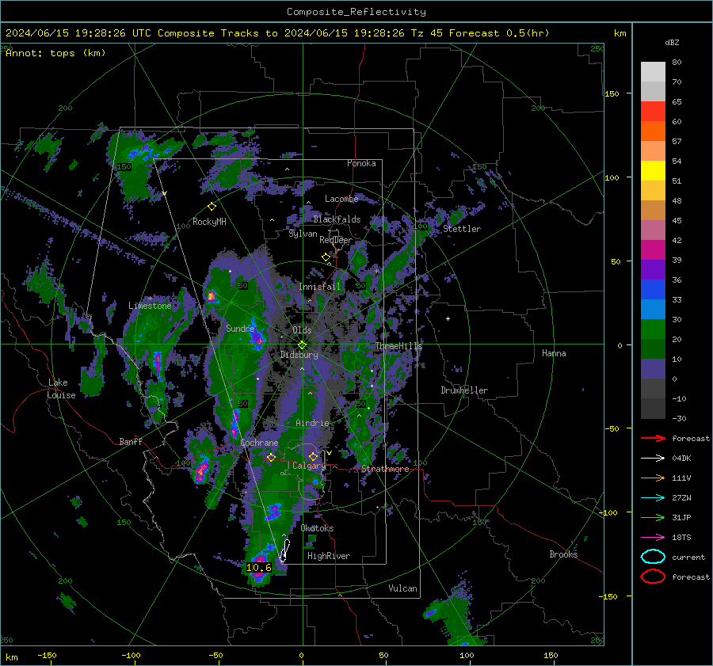The width and height of the screenshot is (713, 666).
Task: Click the red forecast ellipse in legend
Action: tap(653, 577)
